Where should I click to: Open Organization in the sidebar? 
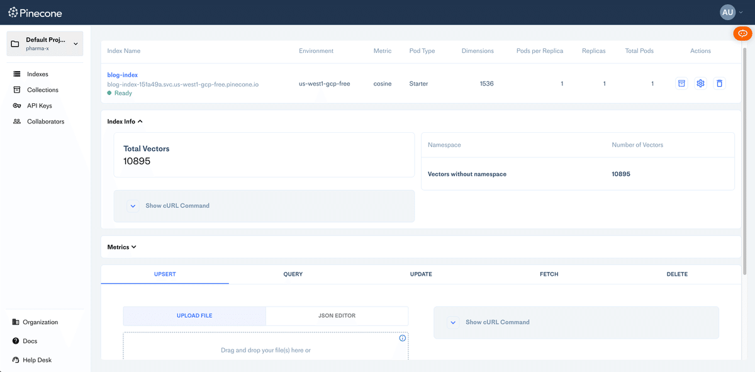(40, 322)
